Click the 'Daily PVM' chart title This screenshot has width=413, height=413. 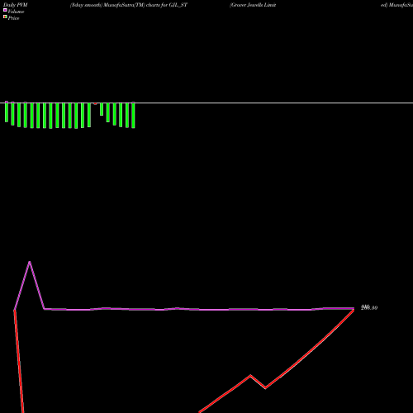click(x=16, y=5)
